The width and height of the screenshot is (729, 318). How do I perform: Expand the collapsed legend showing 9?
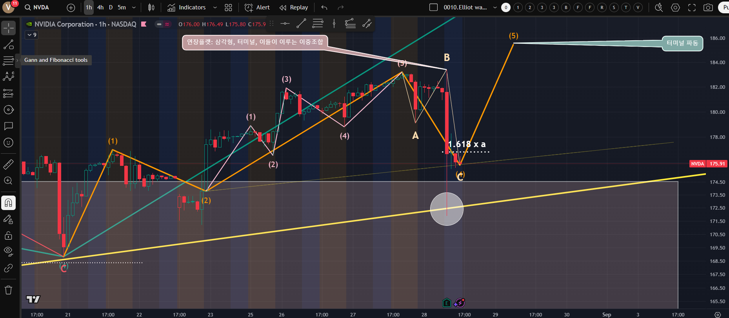tap(32, 35)
